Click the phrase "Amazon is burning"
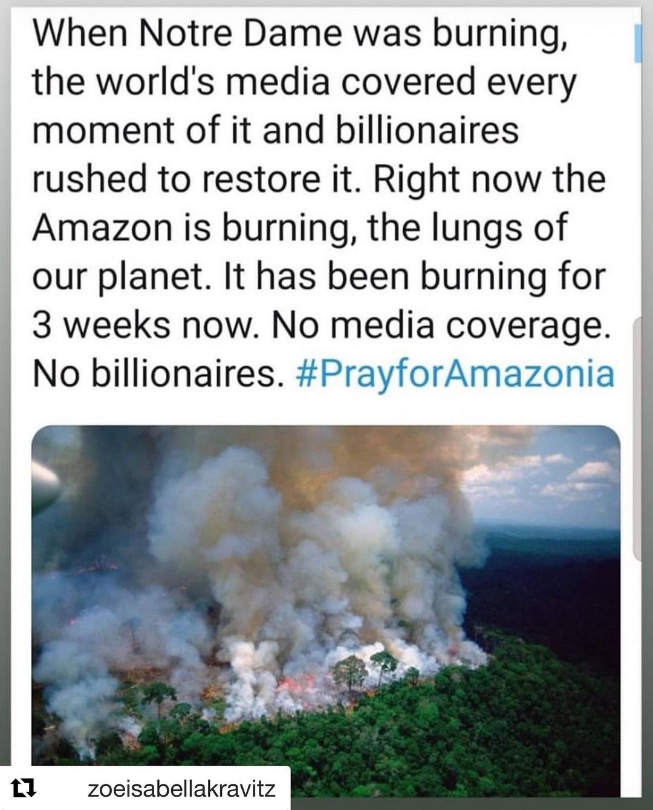The image size is (653, 810). click(192, 228)
